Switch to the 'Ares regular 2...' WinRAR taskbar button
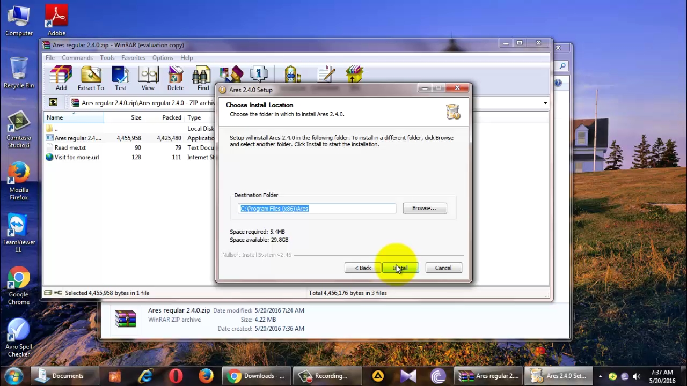687x386 pixels. pyautogui.click(x=488, y=376)
